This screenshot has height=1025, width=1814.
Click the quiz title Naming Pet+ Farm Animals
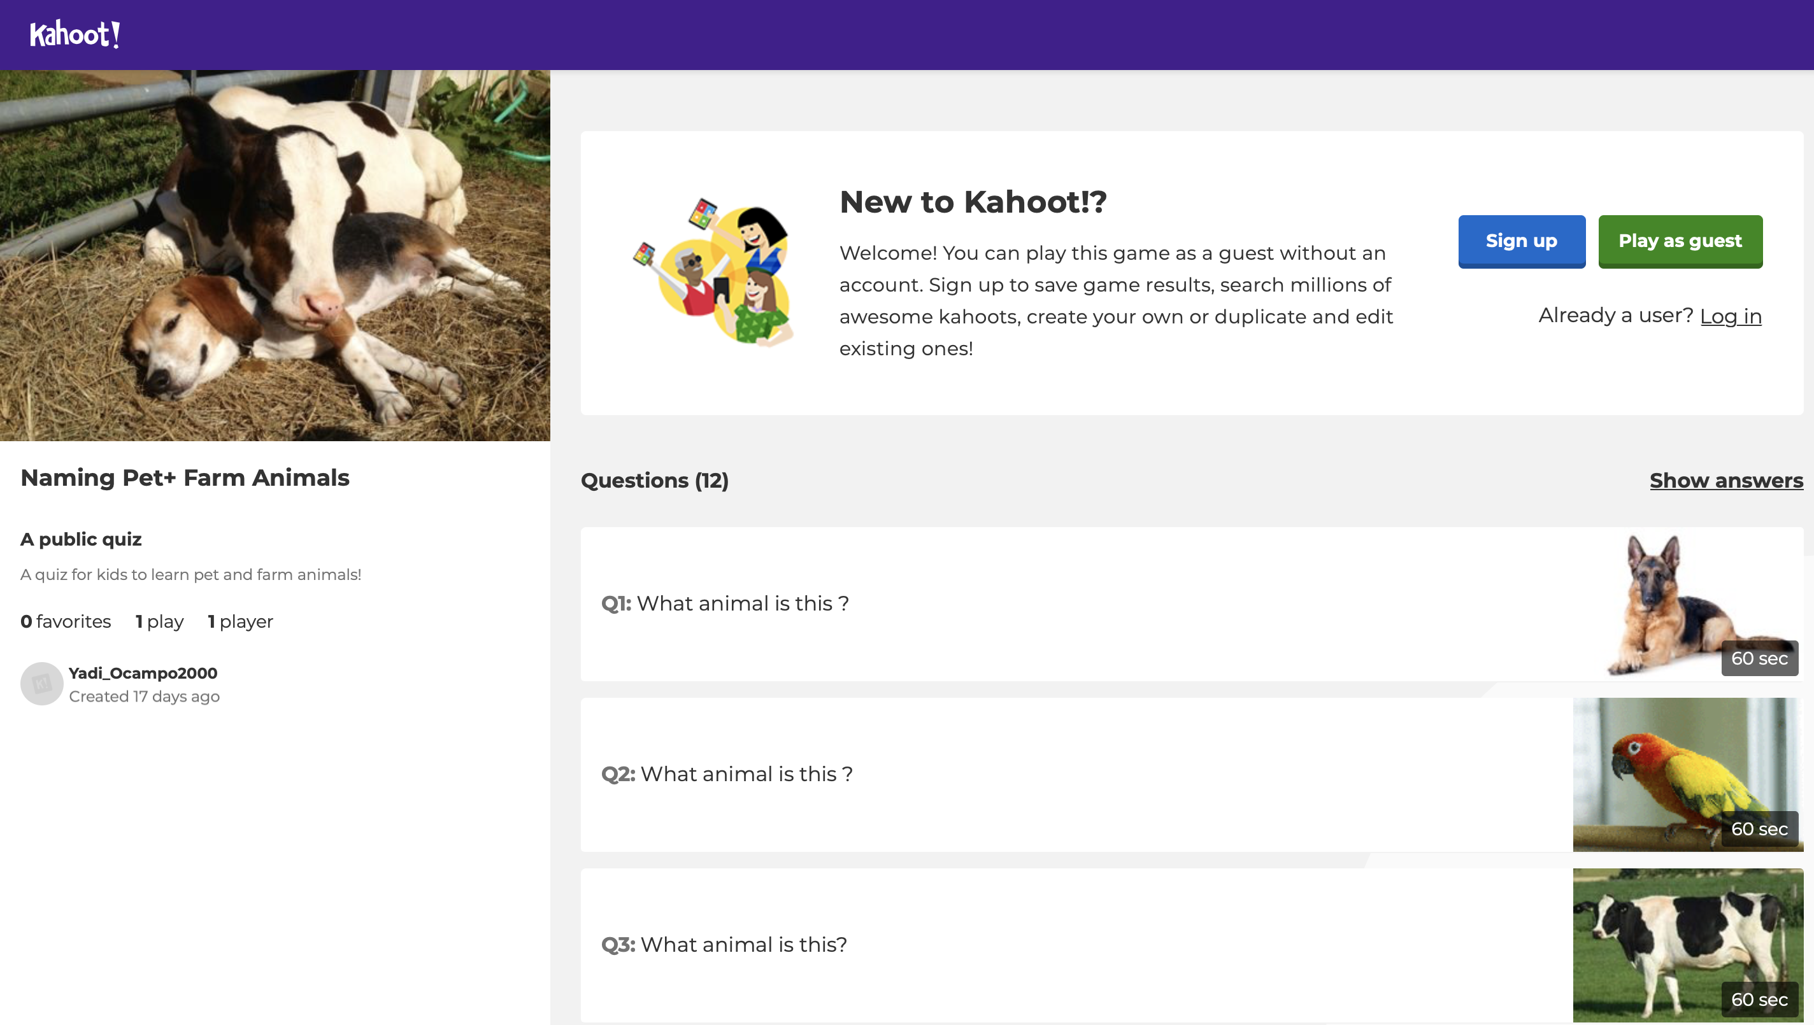coord(185,478)
